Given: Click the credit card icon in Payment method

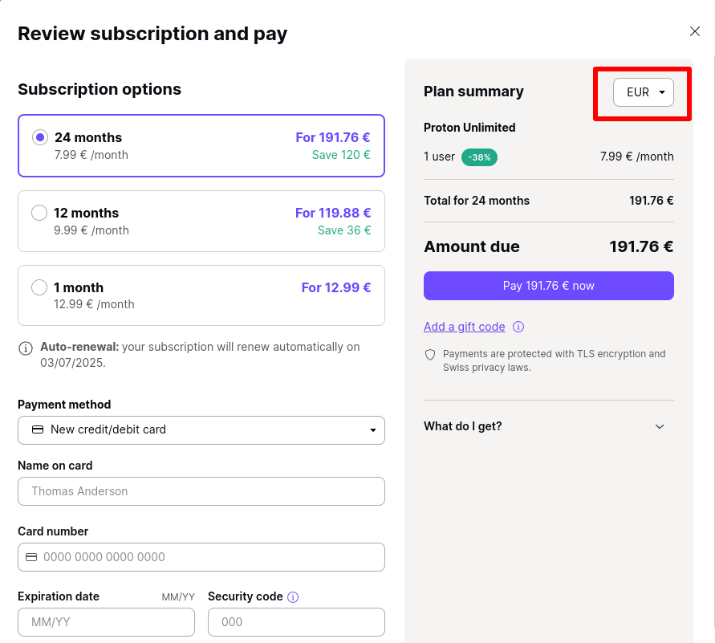Looking at the screenshot, I should click(x=38, y=429).
